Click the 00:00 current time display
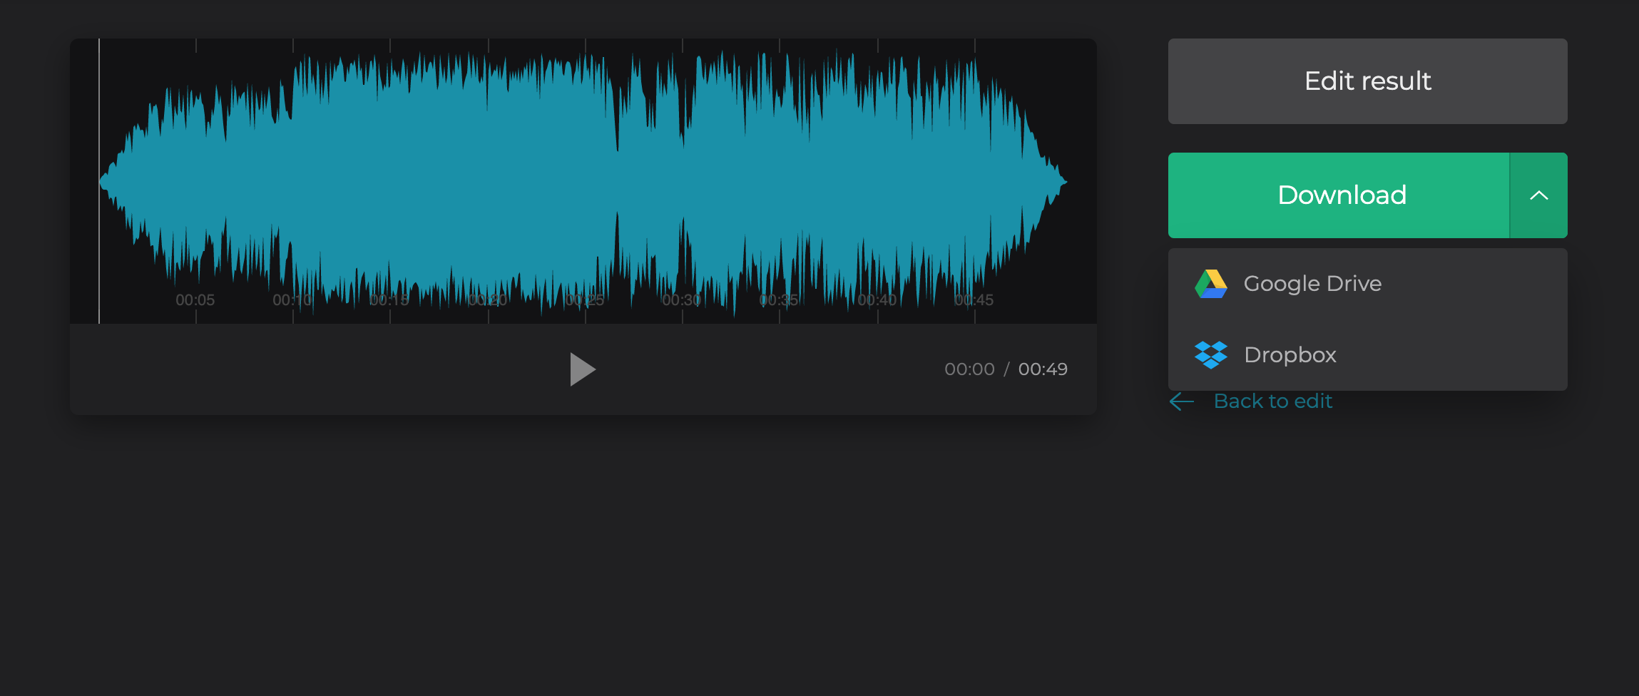 tap(970, 369)
